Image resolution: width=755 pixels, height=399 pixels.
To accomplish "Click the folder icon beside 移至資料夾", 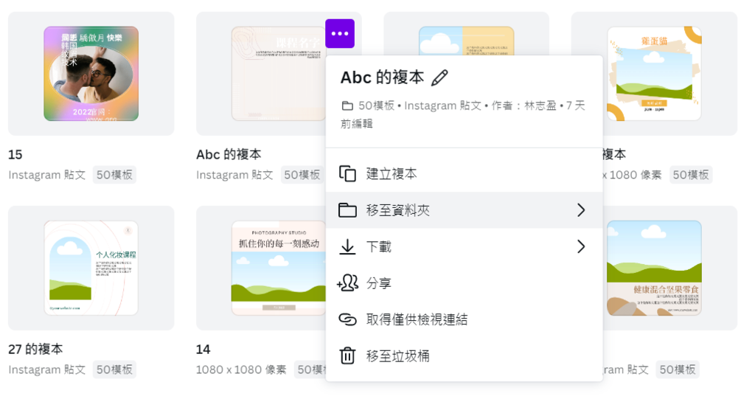I will click(x=347, y=210).
